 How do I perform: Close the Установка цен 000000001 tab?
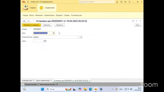pyautogui.click(x=89, y=80)
